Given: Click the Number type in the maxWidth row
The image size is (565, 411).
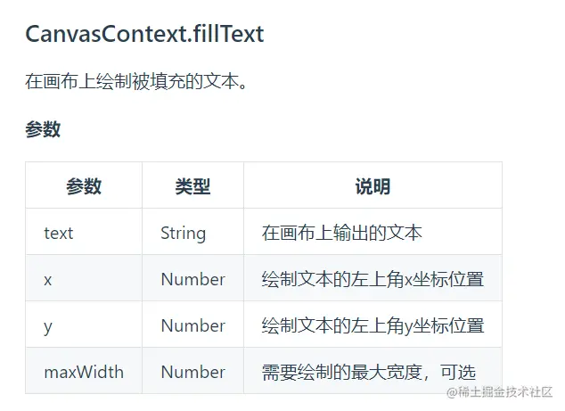Looking at the screenshot, I should [192, 372].
